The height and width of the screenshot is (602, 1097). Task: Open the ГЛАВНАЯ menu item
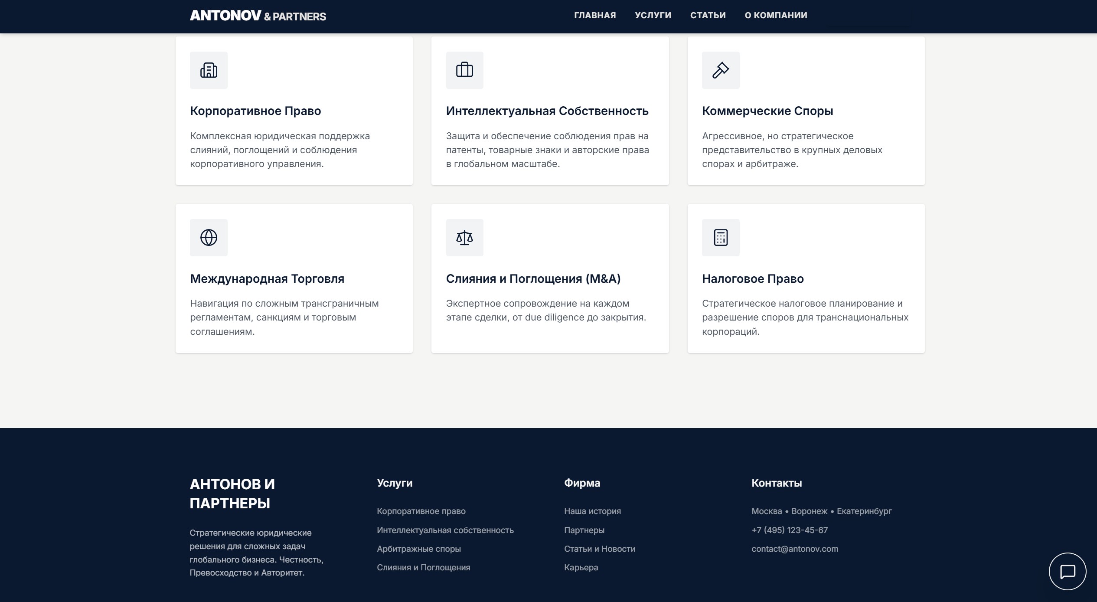594,15
